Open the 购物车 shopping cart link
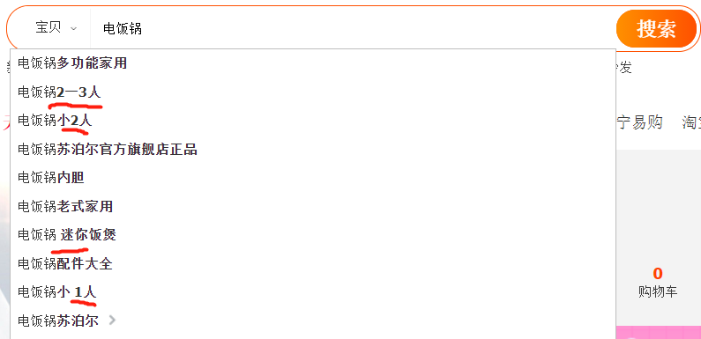The image size is (701, 339). 658,292
